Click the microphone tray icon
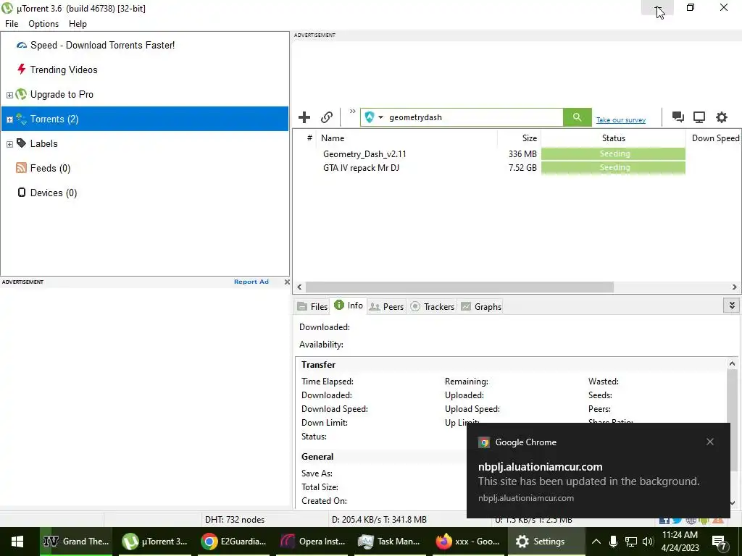The width and height of the screenshot is (742, 556). tap(613, 542)
